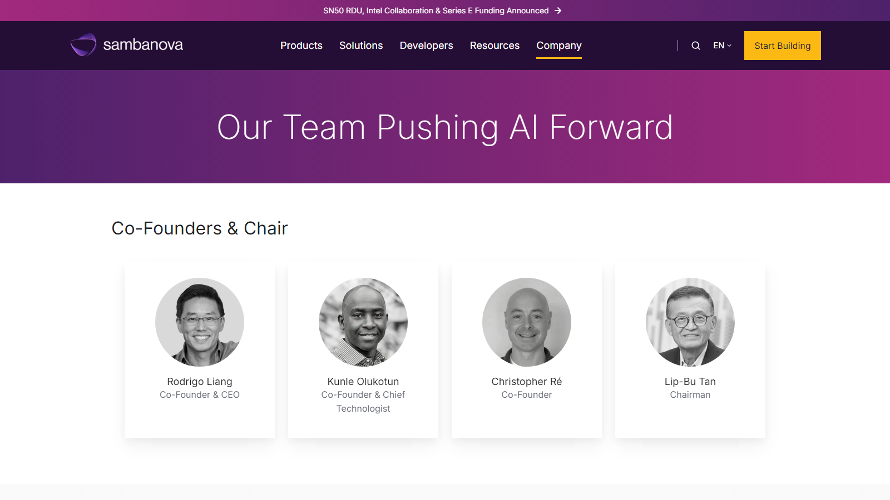Image resolution: width=890 pixels, height=500 pixels.
Task: Select the Christopher Ré name text
Action: coord(527,382)
